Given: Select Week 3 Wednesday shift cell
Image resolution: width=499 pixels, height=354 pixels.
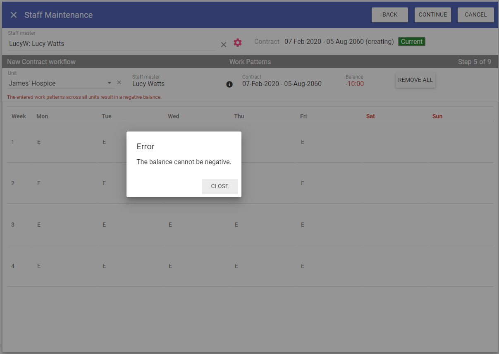Looking at the screenshot, I should pos(170,225).
